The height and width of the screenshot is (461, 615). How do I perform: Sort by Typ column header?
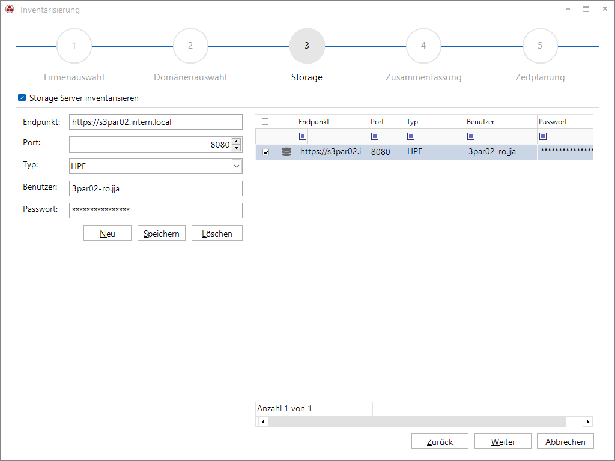pos(435,121)
